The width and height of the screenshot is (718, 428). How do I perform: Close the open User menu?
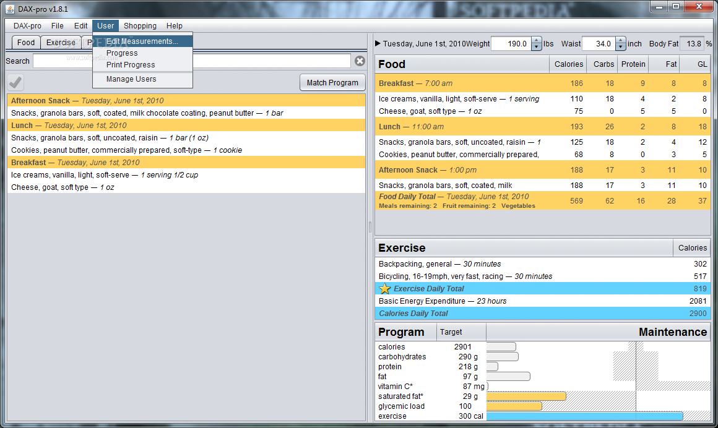[x=105, y=25]
